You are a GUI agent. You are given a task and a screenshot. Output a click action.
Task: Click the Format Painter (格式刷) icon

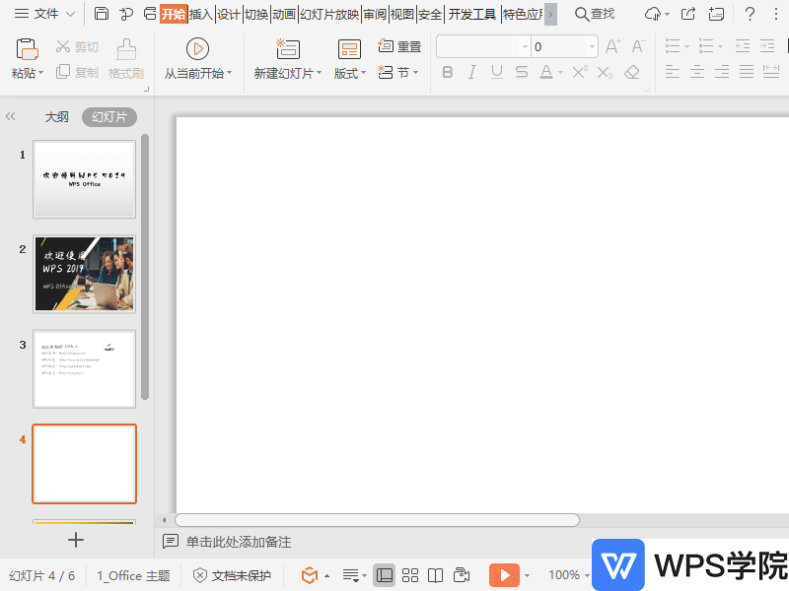click(126, 49)
